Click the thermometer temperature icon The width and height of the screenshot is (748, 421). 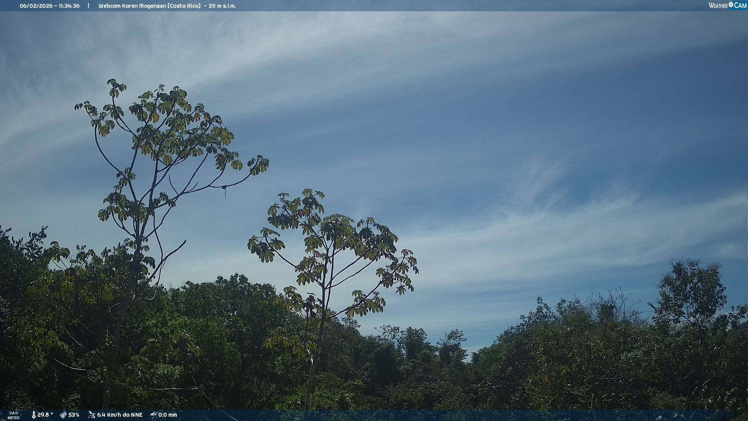[x=34, y=415]
